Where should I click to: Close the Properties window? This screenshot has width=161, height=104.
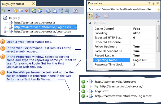coord(158,3)
